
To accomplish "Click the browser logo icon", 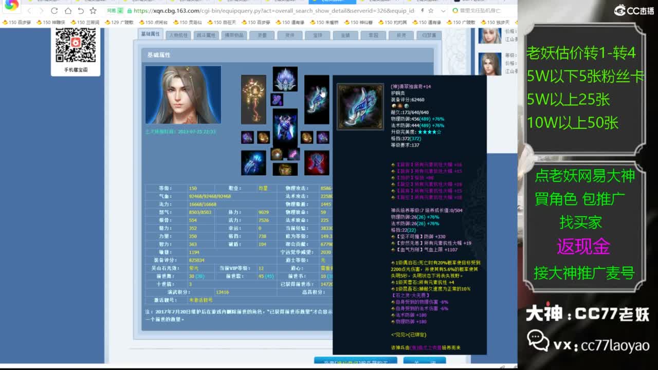I will (x=11, y=5).
